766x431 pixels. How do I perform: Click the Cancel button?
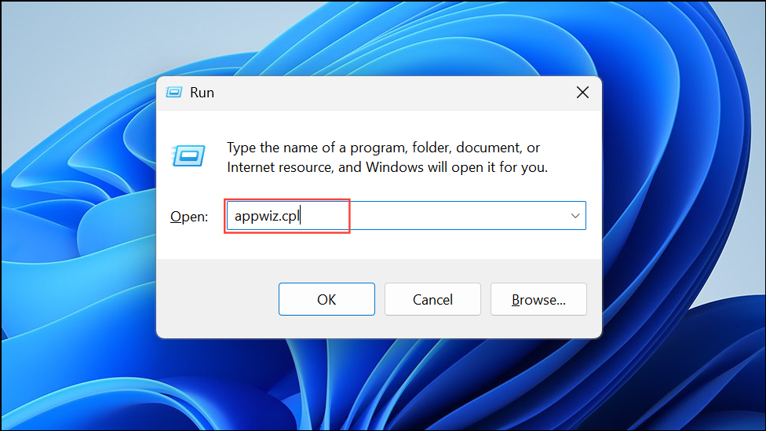(432, 299)
